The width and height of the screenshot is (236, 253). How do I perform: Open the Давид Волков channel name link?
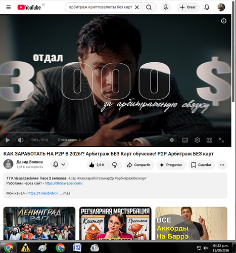coord(30,162)
